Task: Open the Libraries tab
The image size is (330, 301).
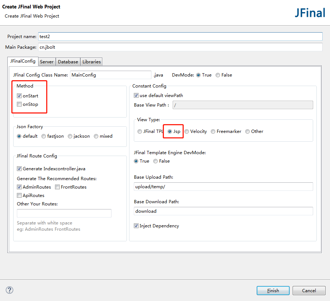Action: click(92, 62)
